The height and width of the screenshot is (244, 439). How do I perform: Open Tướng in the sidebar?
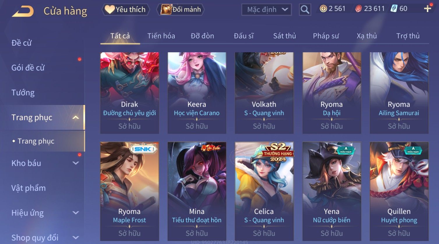[23, 92]
